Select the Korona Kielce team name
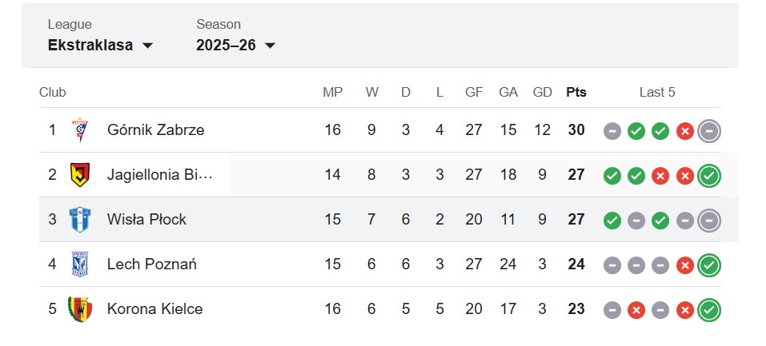The width and height of the screenshot is (766, 346). [154, 308]
